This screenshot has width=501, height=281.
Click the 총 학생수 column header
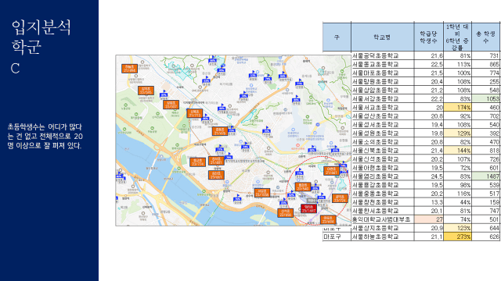click(486, 37)
